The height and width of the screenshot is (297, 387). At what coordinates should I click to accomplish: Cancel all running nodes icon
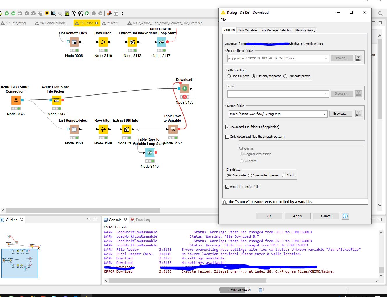tap(33, 13)
